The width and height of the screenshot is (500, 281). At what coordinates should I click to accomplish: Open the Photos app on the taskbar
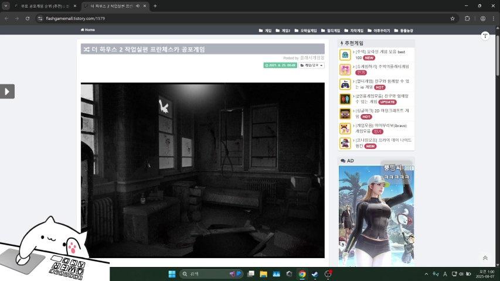[277, 274]
